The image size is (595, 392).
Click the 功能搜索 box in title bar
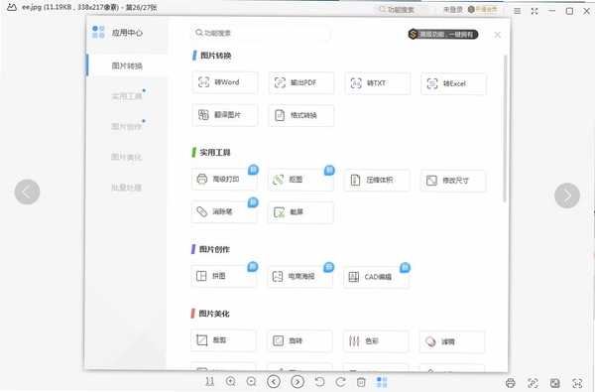(402, 10)
